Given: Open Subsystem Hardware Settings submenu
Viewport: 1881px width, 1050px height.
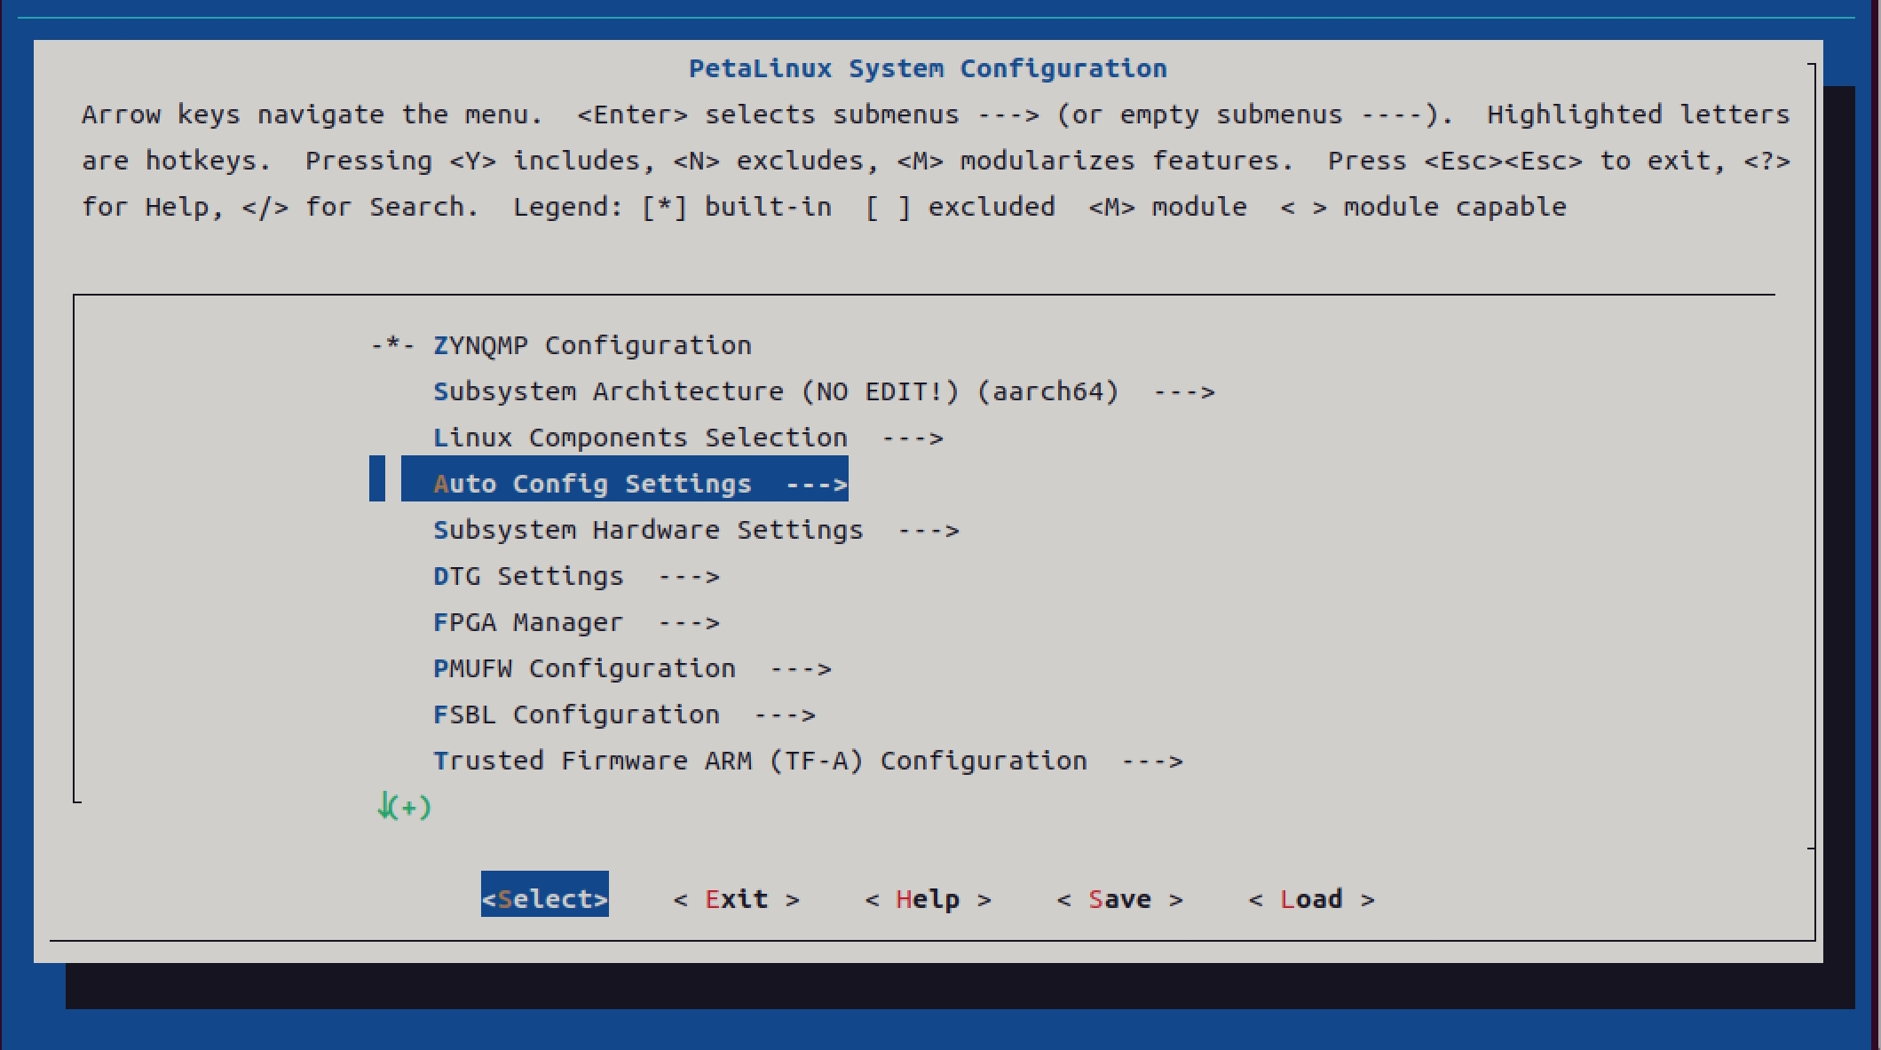Looking at the screenshot, I should pos(696,530).
